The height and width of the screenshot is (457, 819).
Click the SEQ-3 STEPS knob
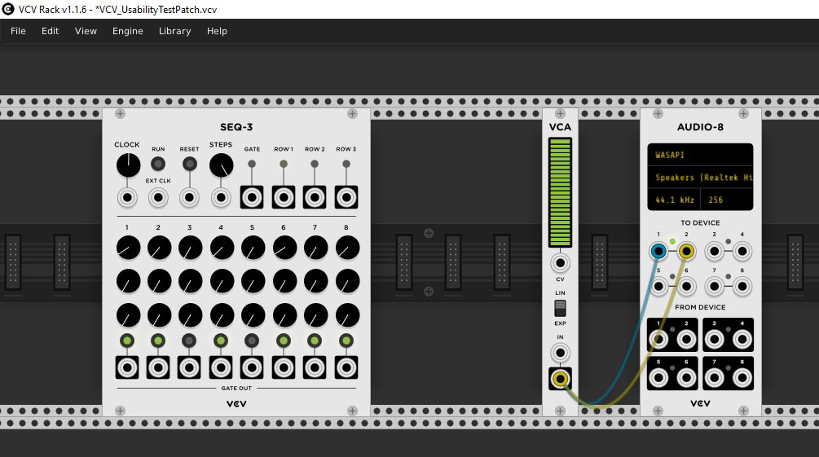pos(222,165)
